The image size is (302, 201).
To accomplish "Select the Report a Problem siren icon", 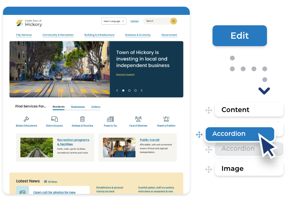I will pos(166,119).
